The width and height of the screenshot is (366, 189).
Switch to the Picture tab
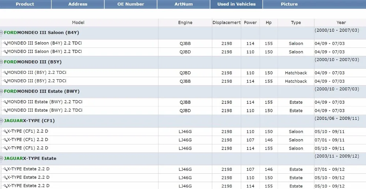289,4
